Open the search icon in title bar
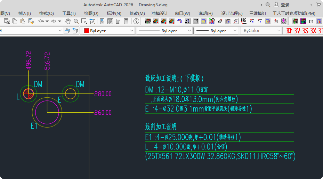 pyautogui.click(x=268, y=5)
